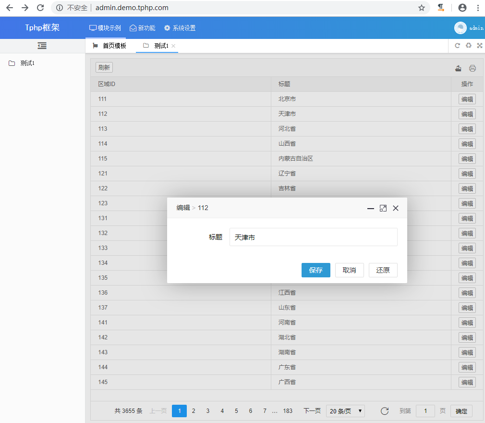485x423 pixels.
Task: Edit row 137 山东省
Action: pos(467,308)
